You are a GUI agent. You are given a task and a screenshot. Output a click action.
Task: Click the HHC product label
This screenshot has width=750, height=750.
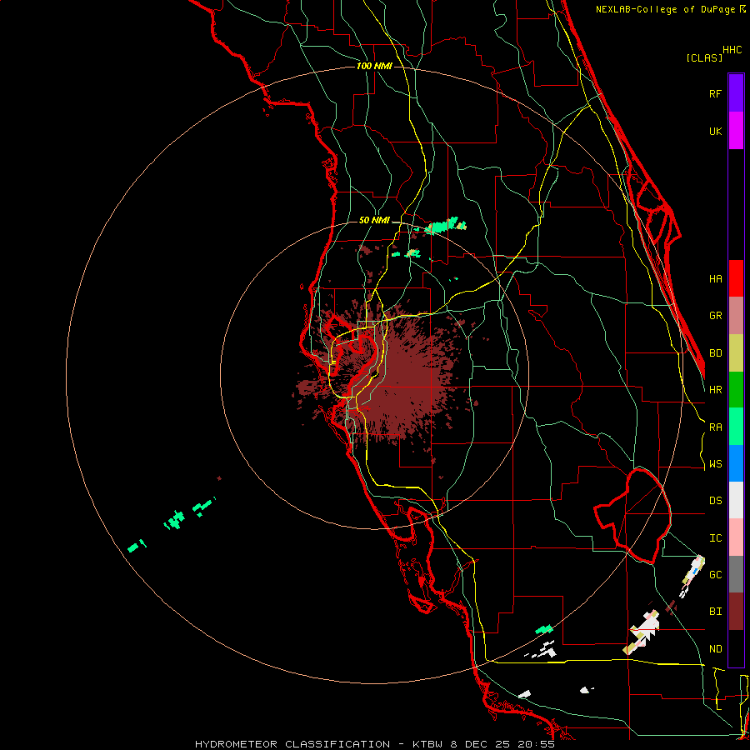pyautogui.click(x=732, y=50)
